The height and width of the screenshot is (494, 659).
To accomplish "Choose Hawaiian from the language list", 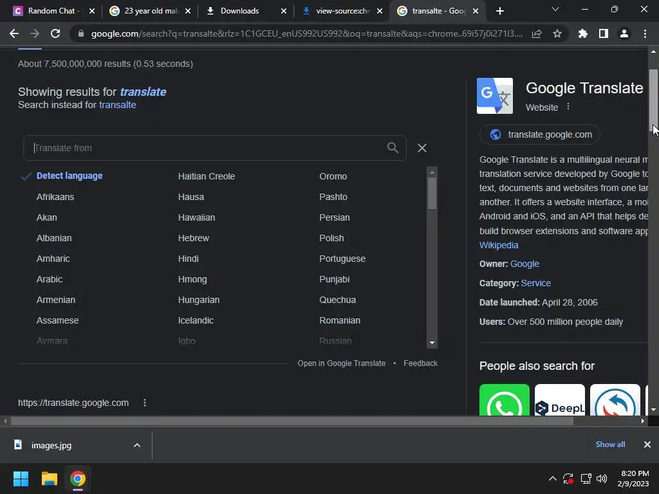I will click(x=196, y=217).
